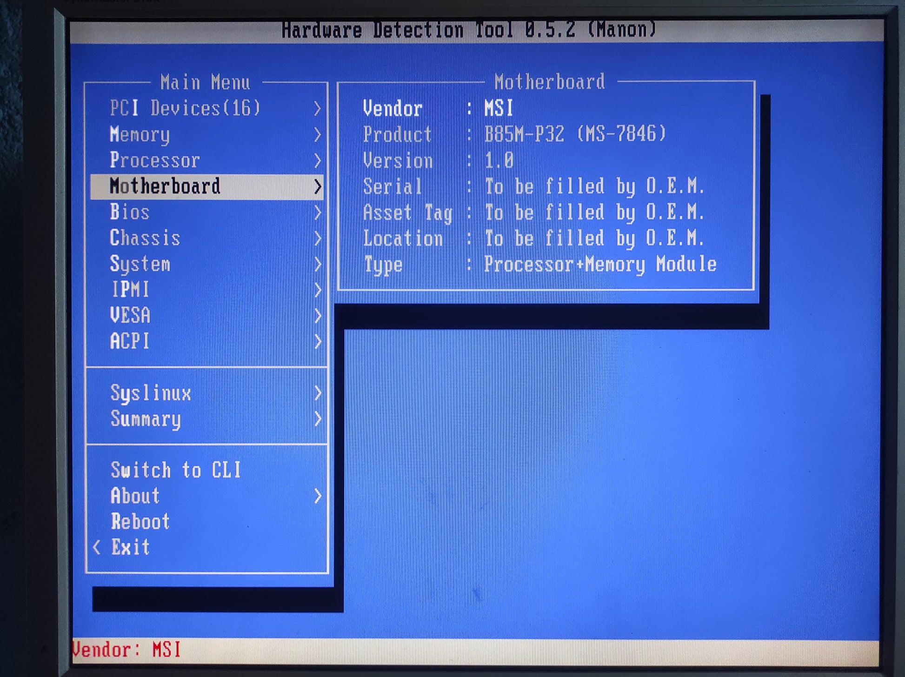Viewport: 905px width, 677px height.
Task: Expand the VESA submenu arrow
Action: 318,316
